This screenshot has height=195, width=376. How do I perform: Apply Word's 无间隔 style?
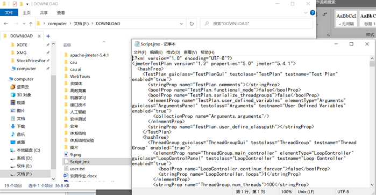(346, 19)
